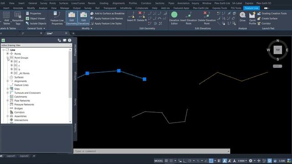Click Corridor in Launch Pad
The width and height of the screenshot is (292, 164).
(x=264, y=23)
